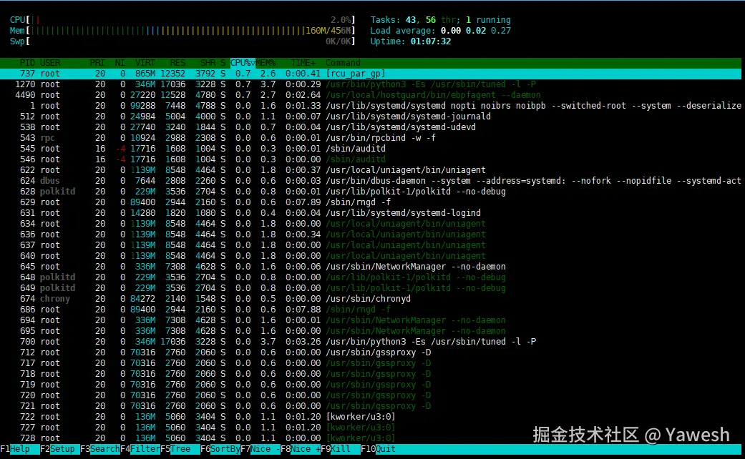Select the chronyd process row
Screen dimensions: 745x459
371,299
